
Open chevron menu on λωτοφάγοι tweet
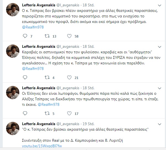pos(159,88)
